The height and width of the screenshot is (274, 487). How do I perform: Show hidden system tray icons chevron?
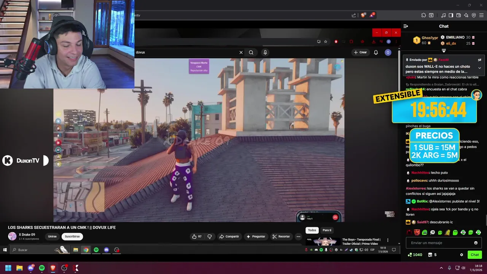[441, 268]
